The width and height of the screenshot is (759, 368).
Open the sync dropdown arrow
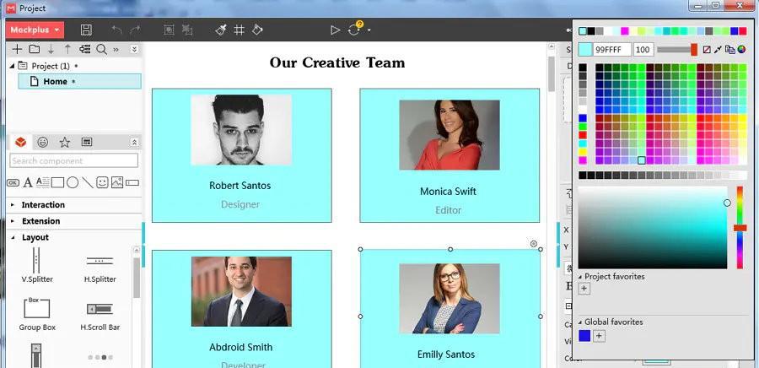[369, 30]
